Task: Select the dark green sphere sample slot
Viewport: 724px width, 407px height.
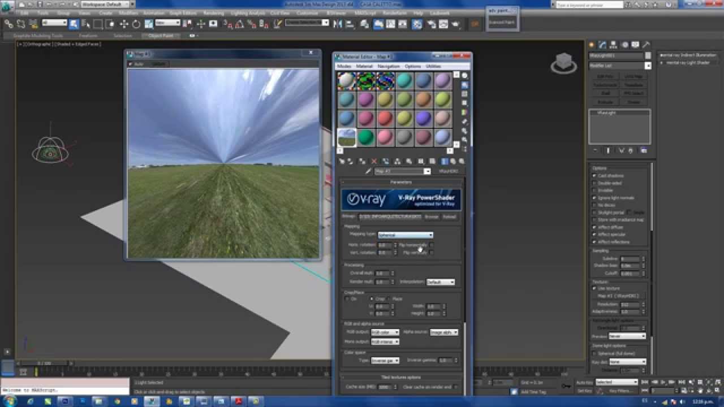Action: tap(365, 137)
